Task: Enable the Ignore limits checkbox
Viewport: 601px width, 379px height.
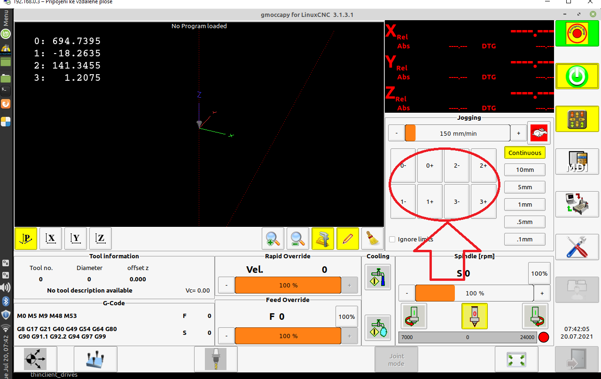Action: coord(392,240)
